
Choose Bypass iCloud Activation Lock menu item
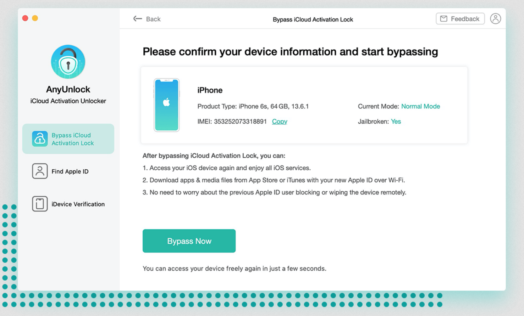[68, 139]
